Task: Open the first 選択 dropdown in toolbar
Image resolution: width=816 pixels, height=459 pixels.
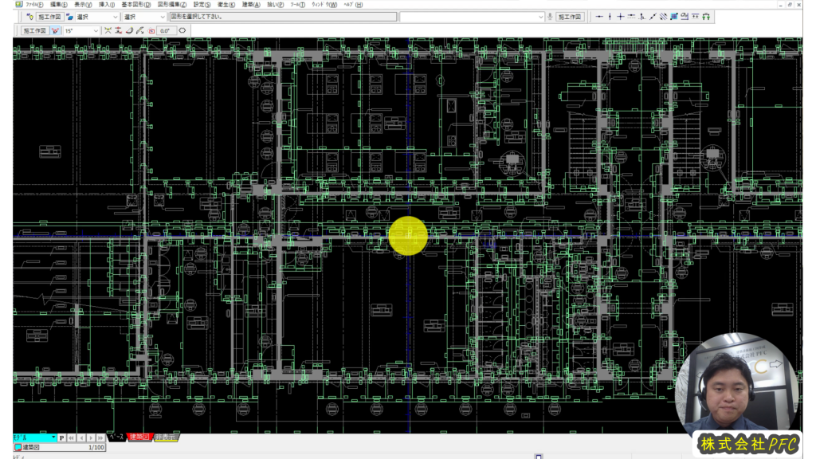Action: click(116, 17)
